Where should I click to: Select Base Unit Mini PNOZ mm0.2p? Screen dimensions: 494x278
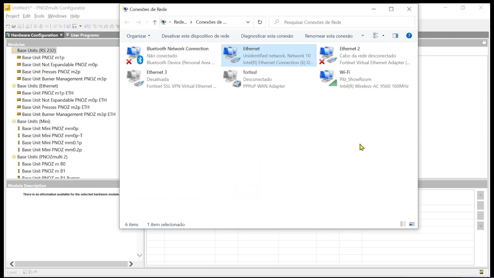[52, 150]
